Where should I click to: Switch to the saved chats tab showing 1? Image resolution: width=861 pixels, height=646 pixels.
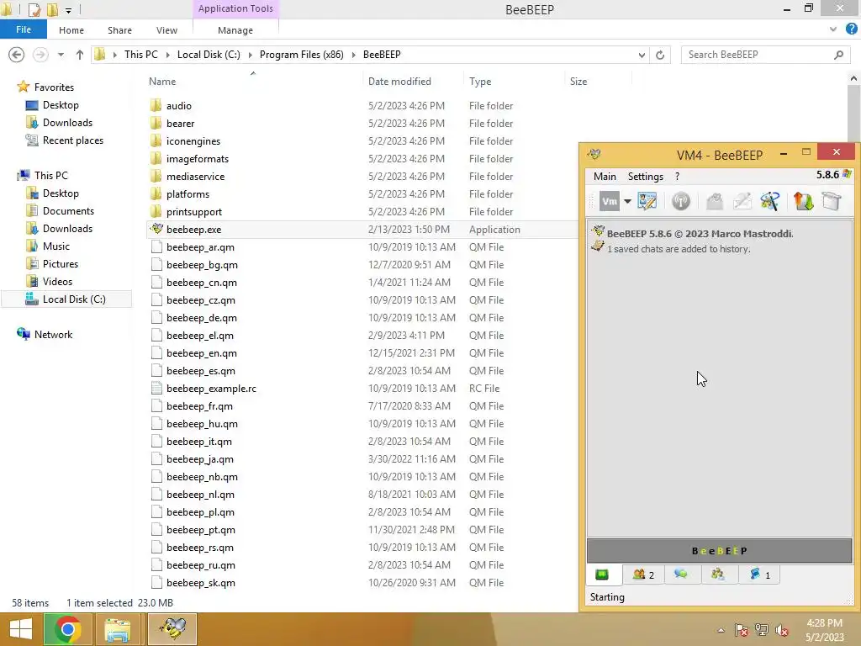760,575
